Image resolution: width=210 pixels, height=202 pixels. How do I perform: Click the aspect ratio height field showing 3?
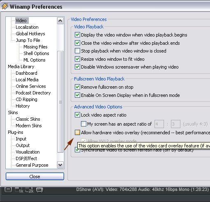(175, 124)
